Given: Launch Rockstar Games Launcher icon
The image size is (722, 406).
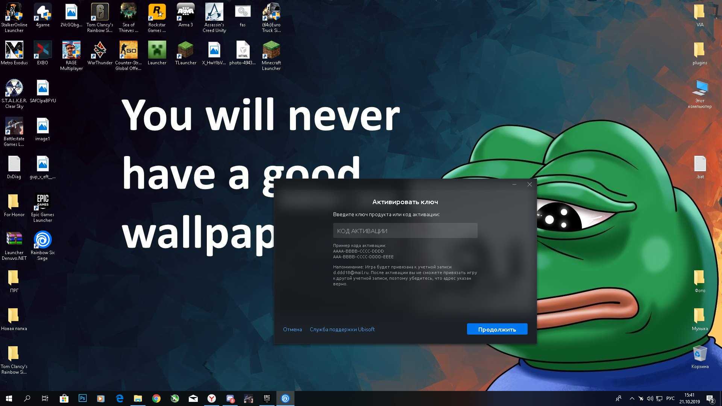Looking at the screenshot, I should (157, 18).
